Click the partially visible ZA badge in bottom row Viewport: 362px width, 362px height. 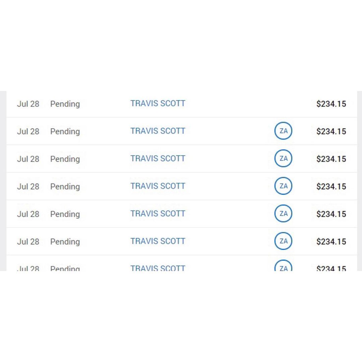coord(283,267)
